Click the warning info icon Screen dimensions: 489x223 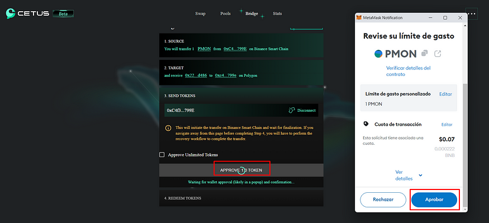[x=168, y=128]
